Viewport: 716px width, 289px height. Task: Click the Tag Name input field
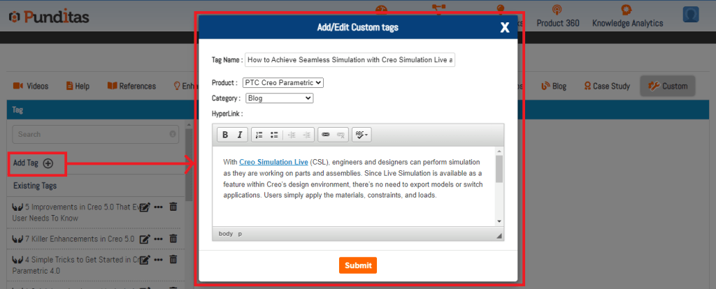[x=350, y=60]
